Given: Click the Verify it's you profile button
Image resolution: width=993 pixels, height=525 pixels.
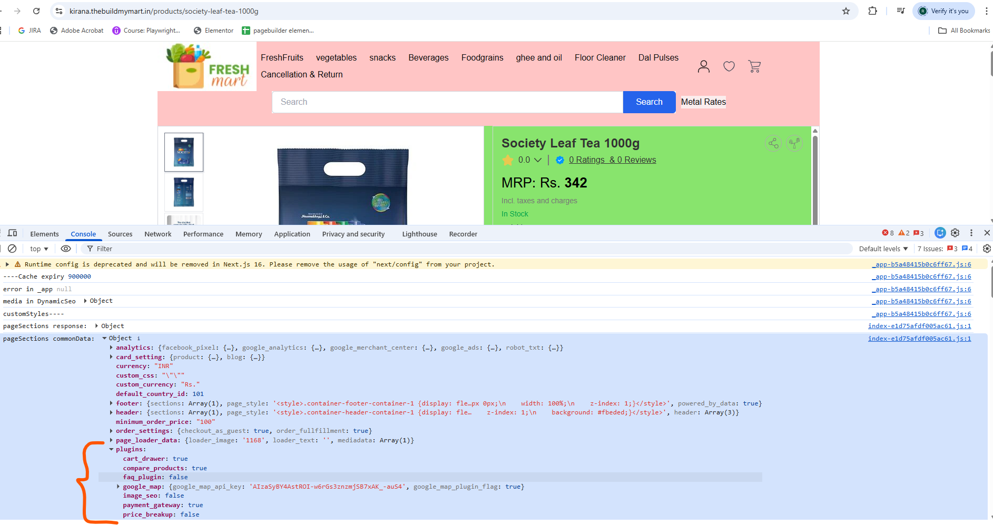Looking at the screenshot, I should click(x=943, y=11).
